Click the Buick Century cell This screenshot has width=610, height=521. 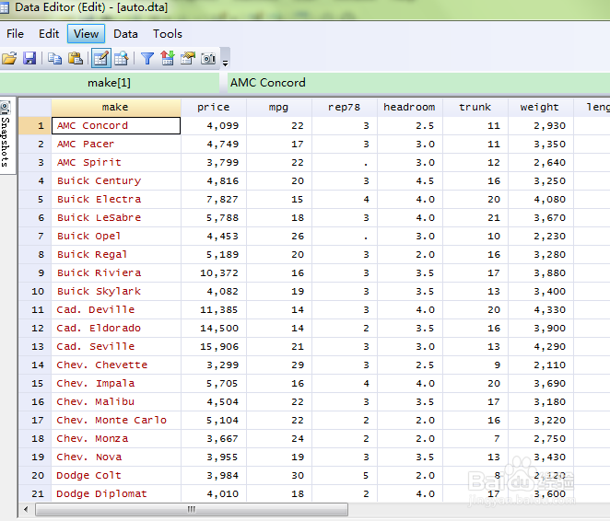tap(116, 181)
